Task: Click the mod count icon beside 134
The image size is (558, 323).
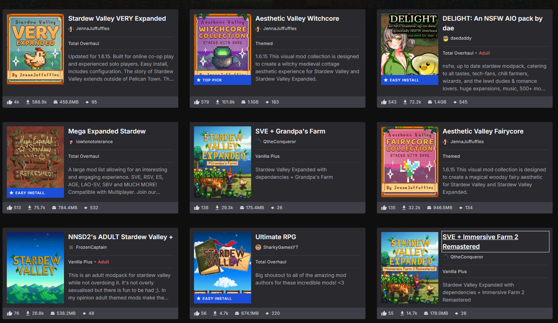Action: point(461,208)
